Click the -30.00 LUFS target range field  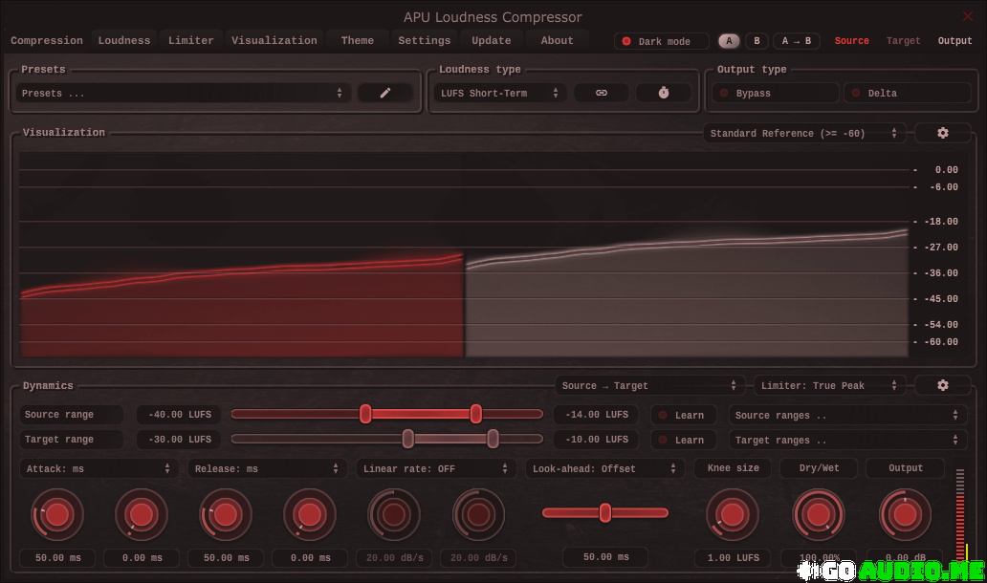(x=180, y=440)
